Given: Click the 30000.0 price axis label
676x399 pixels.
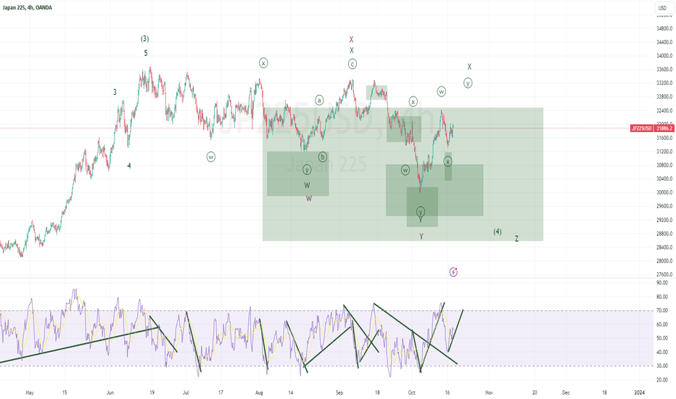Looking at the screenshot, I should tap(664, 192).
